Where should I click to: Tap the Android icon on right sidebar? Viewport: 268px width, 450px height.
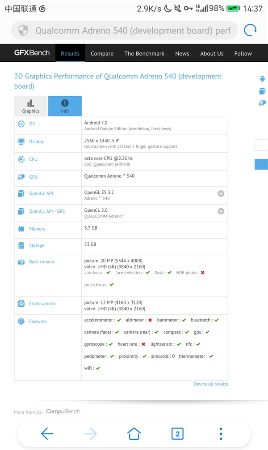tap(262, 79)
